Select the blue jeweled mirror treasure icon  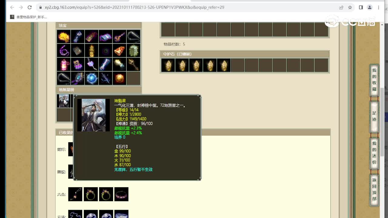[78, 78]
